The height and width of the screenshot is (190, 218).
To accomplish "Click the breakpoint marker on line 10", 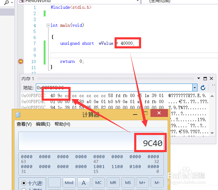I will click(21, 61).
